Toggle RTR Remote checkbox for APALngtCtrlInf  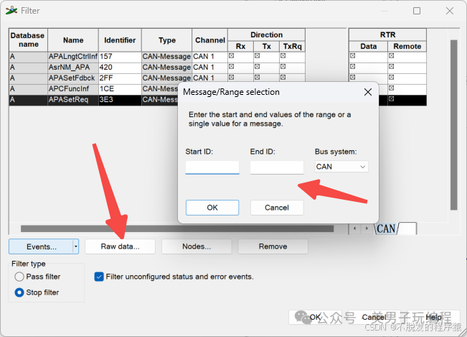tap(392, 56)
